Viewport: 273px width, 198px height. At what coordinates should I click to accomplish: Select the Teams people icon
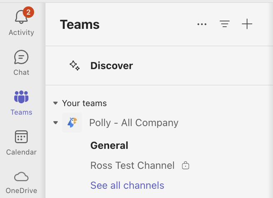coord(21,97)
